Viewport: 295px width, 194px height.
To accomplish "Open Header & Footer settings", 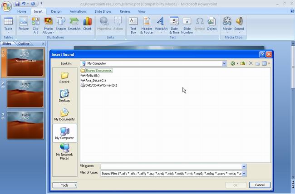I will pos(147,25).
